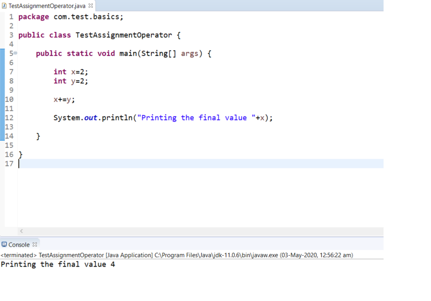
Task: Click line number 10 in the gutter
Action: tap(9, 99)
